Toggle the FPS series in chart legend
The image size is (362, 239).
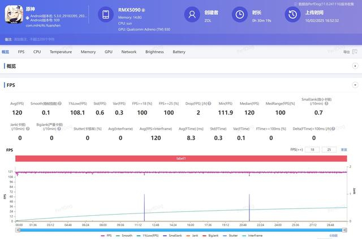click(107, 234)
